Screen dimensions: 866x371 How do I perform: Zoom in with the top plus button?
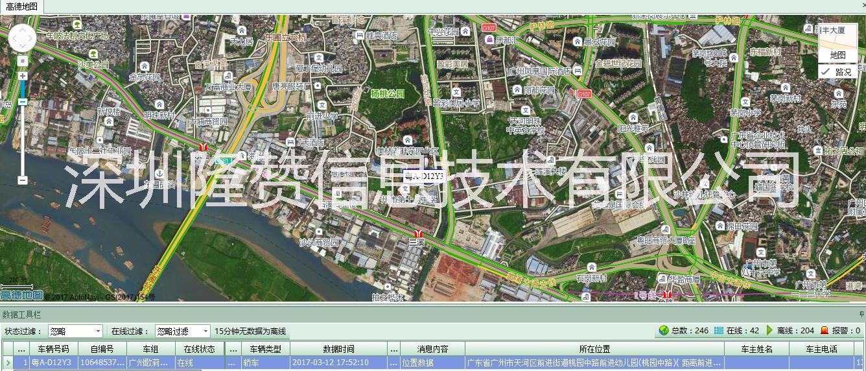(x=23, y=76)
